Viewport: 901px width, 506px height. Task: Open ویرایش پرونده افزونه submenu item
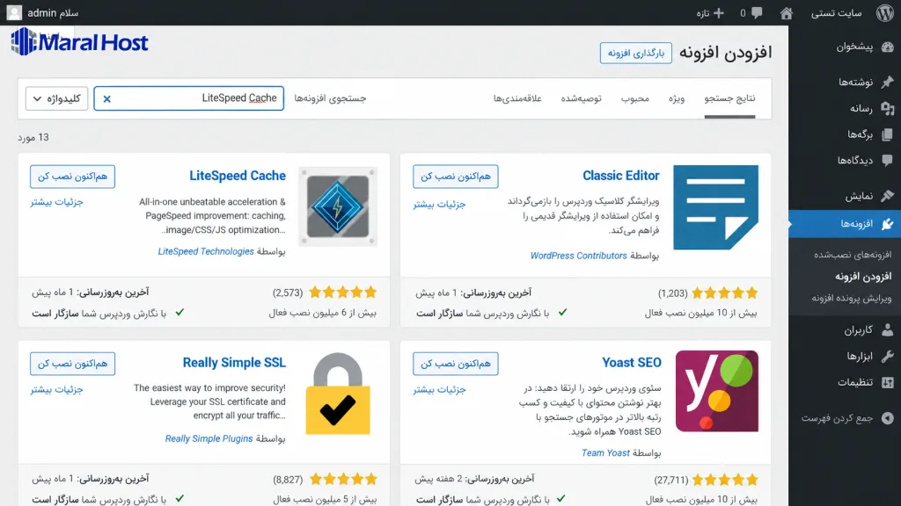point(852,299)
